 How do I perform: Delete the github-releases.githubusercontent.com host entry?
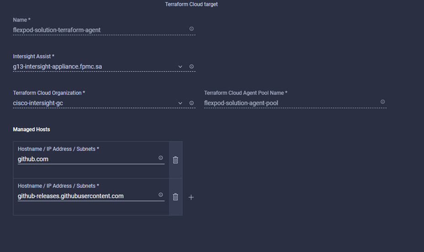[x=175, y=197]
